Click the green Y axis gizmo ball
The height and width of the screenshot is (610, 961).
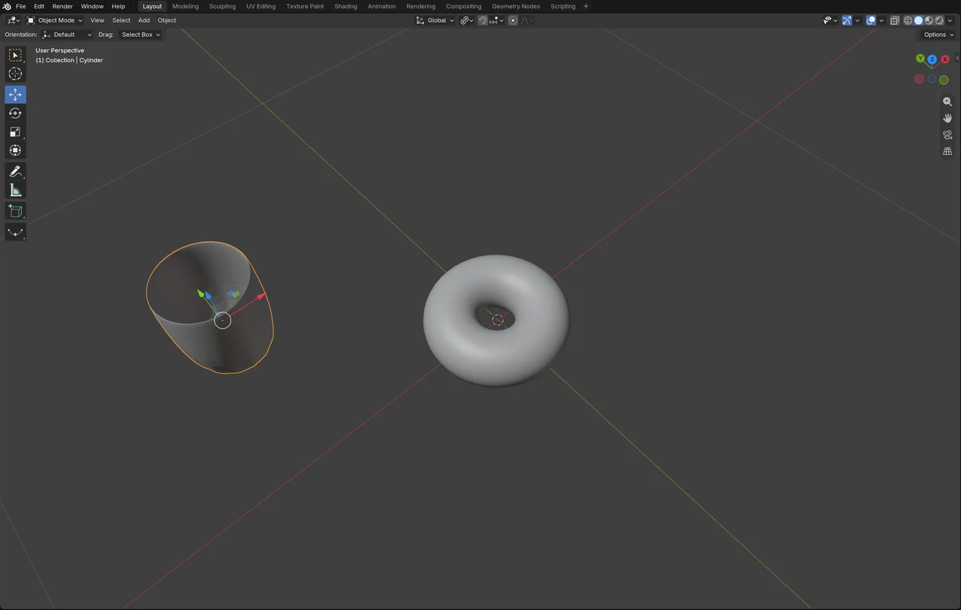[920, 59]
